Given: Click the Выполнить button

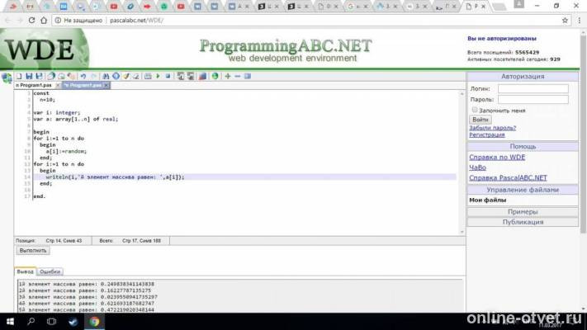Looking at the screenshot, I should click(33, 250).
